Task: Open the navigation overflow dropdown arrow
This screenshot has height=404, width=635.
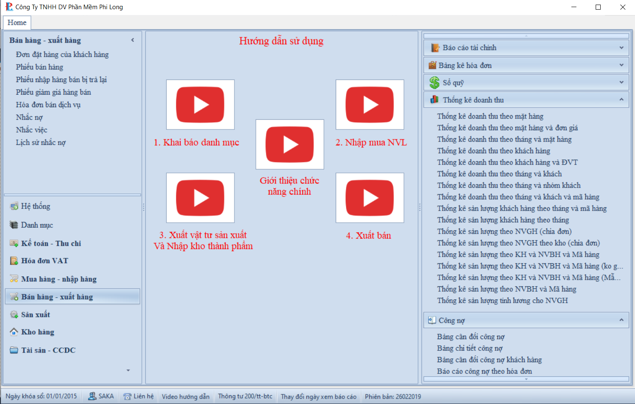Action: click(x=128, y=371)
